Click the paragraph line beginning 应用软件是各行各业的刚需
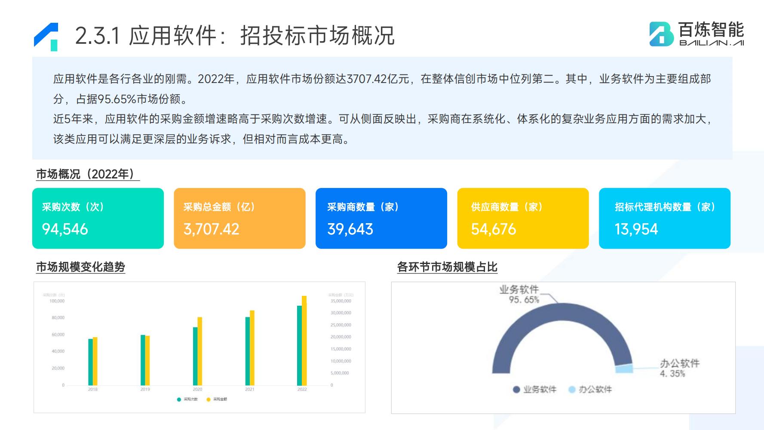Screen dimensions: 764x430 pos(382,79)
